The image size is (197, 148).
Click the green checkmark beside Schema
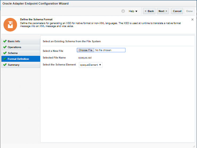click(x=5, y=53)
